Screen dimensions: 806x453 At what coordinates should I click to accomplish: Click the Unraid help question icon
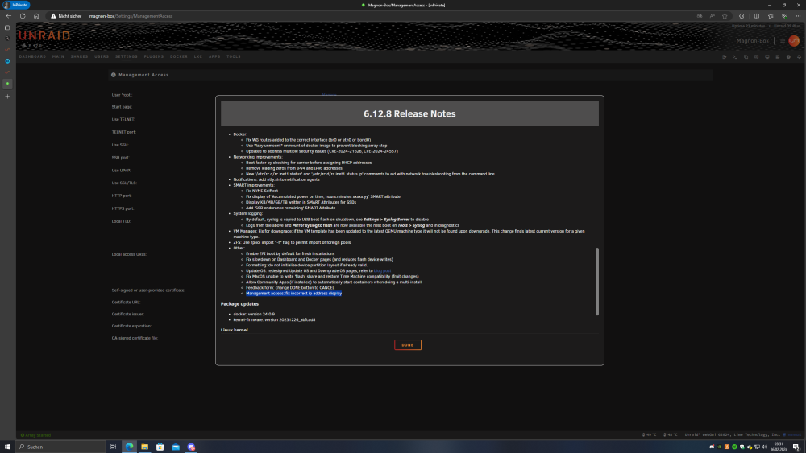click(x=788, y=57)
